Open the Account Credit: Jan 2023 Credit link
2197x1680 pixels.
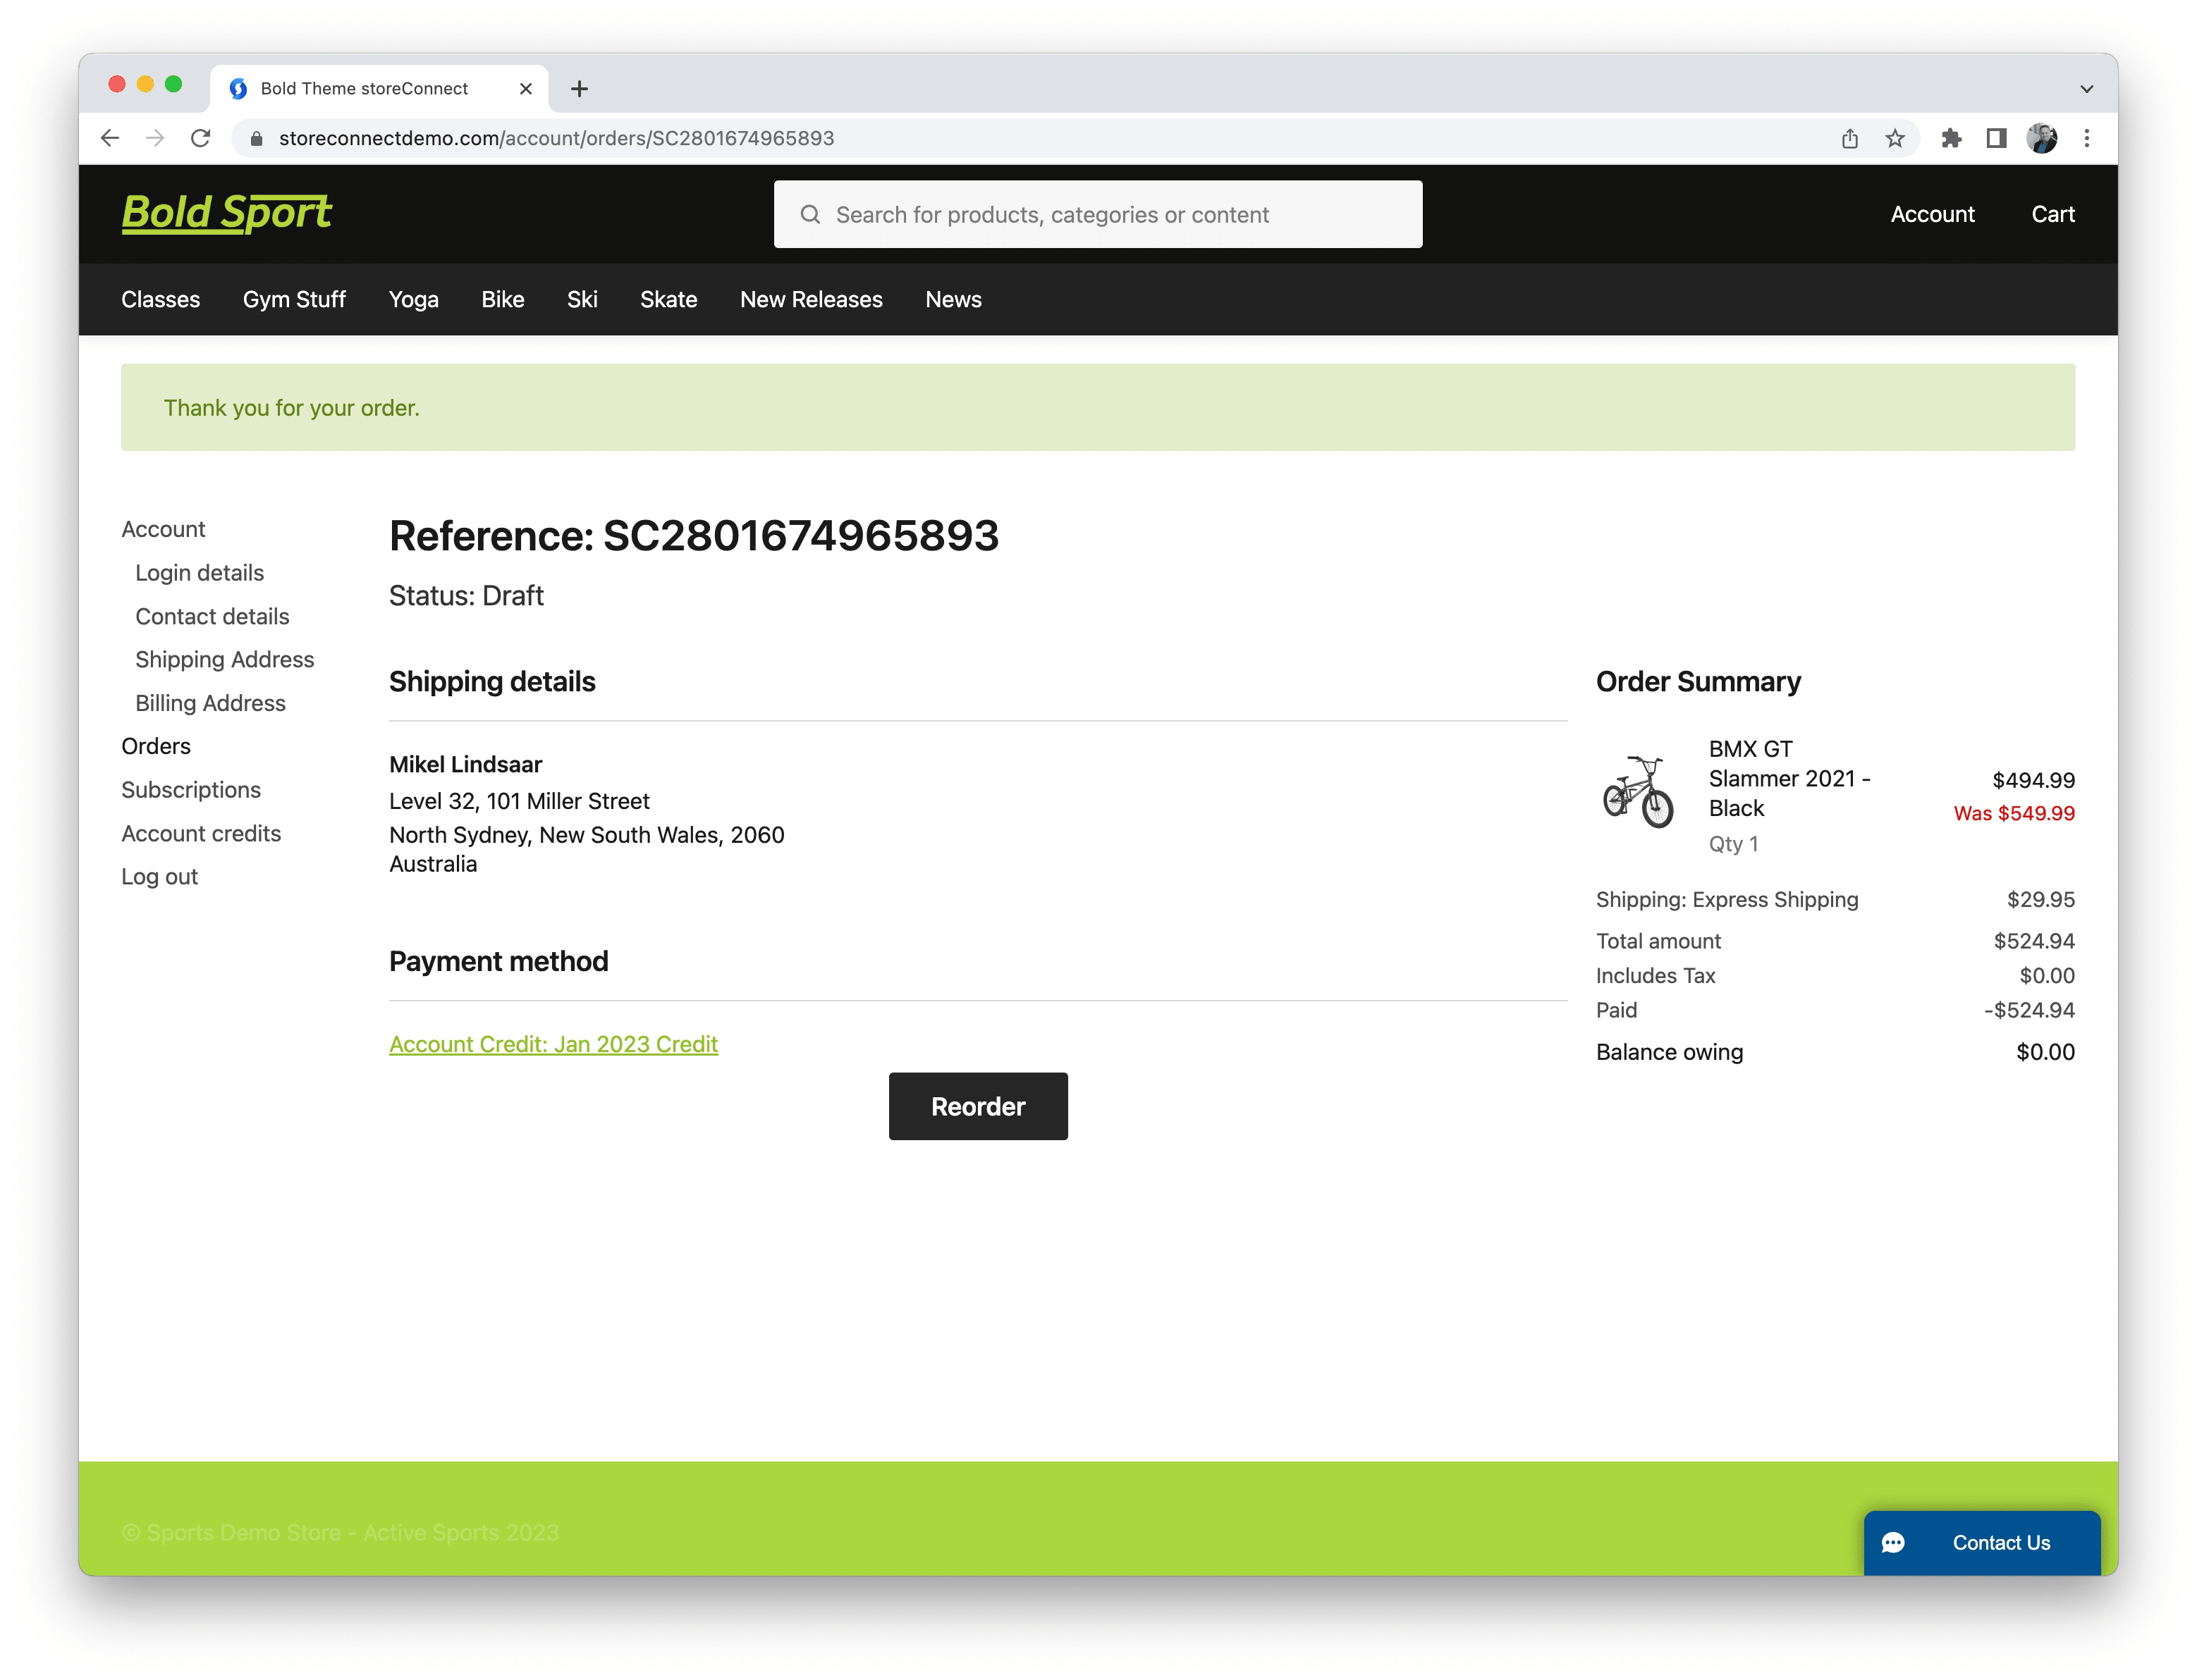553,1044
